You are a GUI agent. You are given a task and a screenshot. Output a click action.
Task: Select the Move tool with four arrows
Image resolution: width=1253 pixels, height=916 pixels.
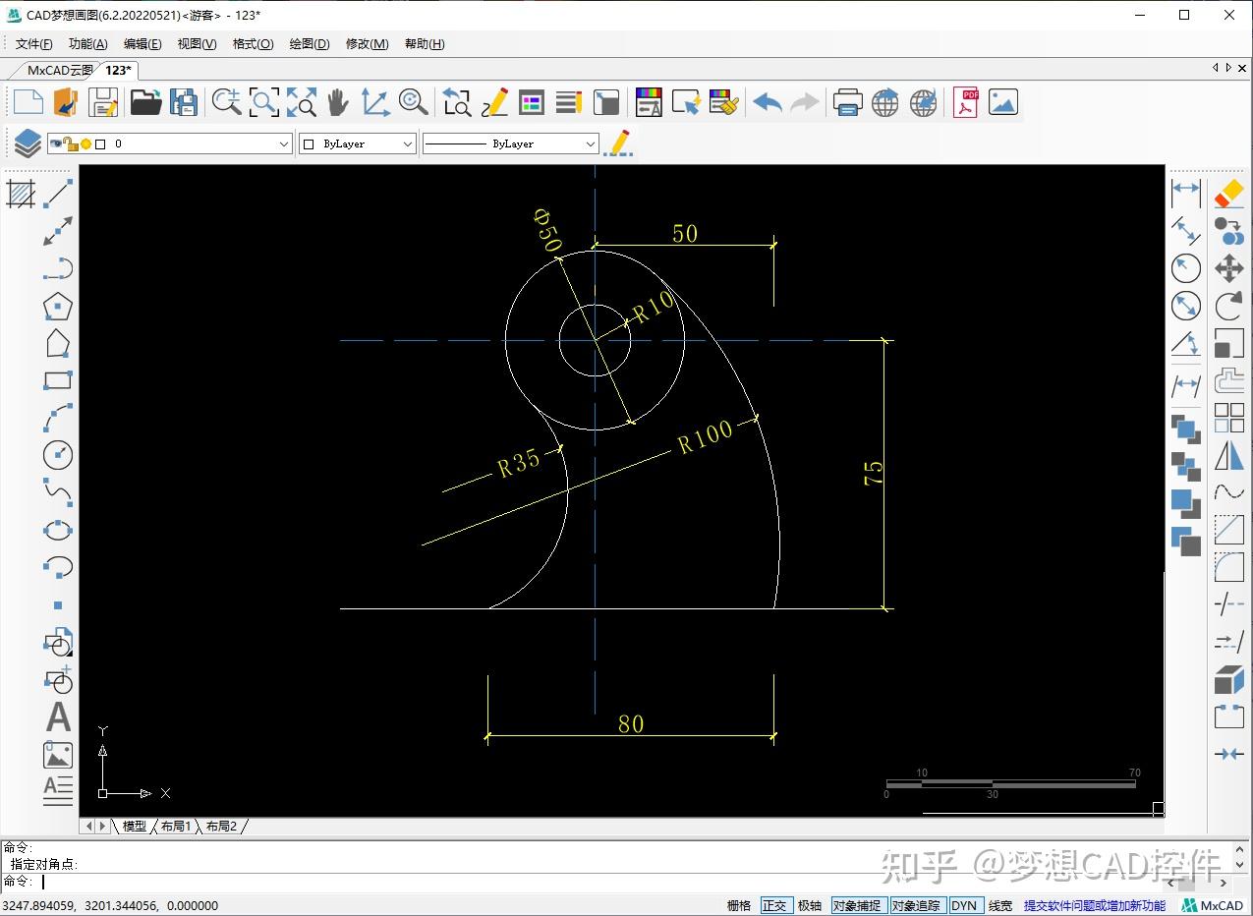(x=1228, y=268)
